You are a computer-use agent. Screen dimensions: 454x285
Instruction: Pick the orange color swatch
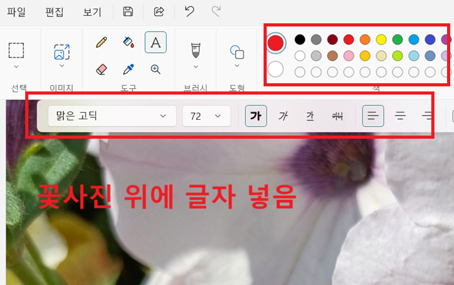[365, 39]
